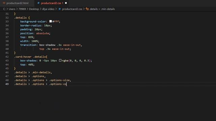Viewport: 216px width, 121px height.
Task: Click the HTML file icon on productcard2.html tab
Action: click(4, 3)
